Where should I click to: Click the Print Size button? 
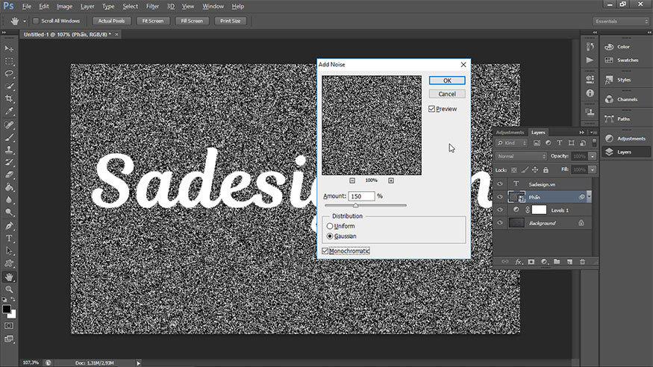pyautogui.click(x=231, y=21)
